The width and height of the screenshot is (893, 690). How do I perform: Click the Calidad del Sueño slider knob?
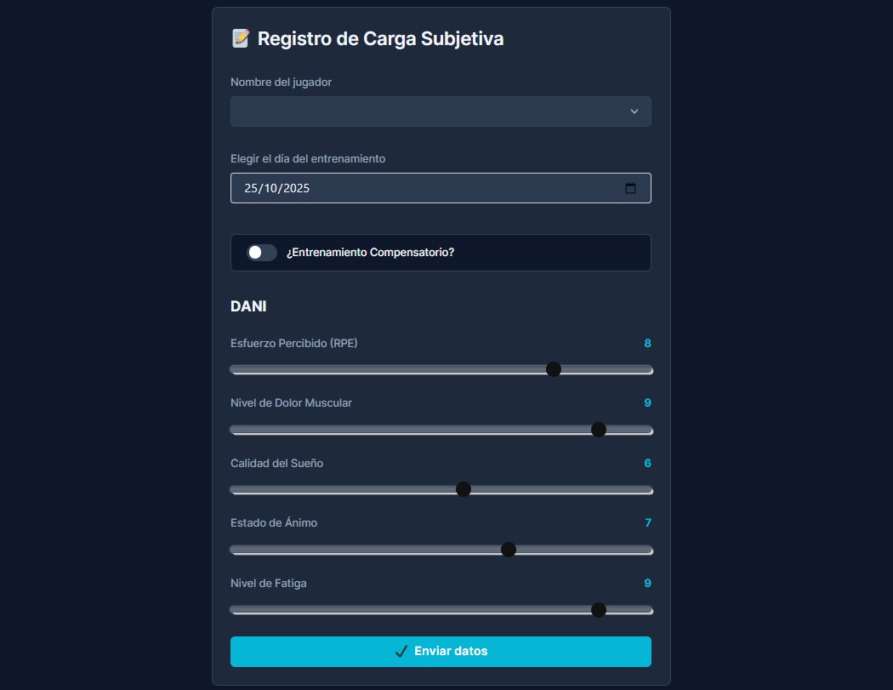464,489
